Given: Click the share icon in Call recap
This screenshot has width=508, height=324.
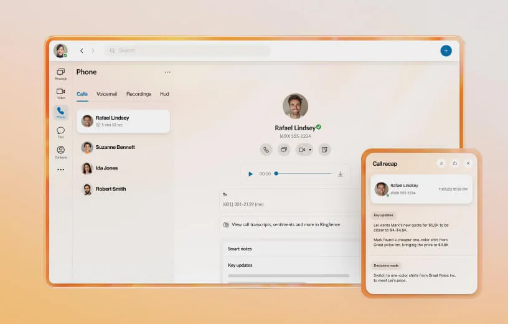Looking at the screenshot, I should pos(454,163).
